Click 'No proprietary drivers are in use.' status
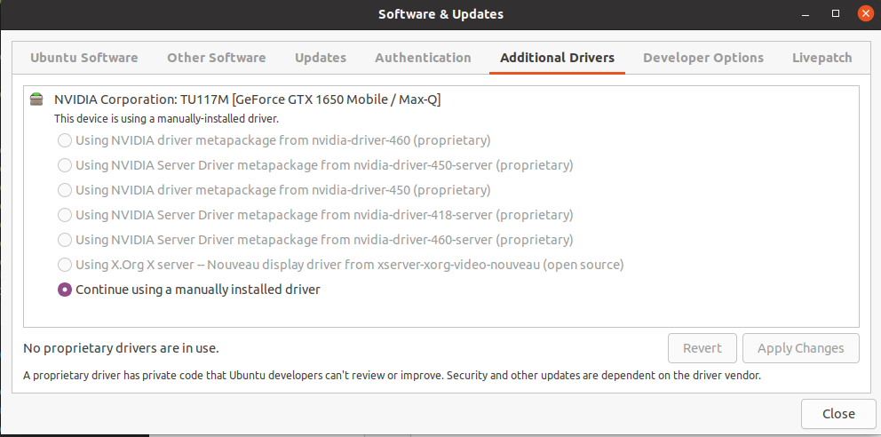This screenshot has height=437, width=881. [121, 348]
